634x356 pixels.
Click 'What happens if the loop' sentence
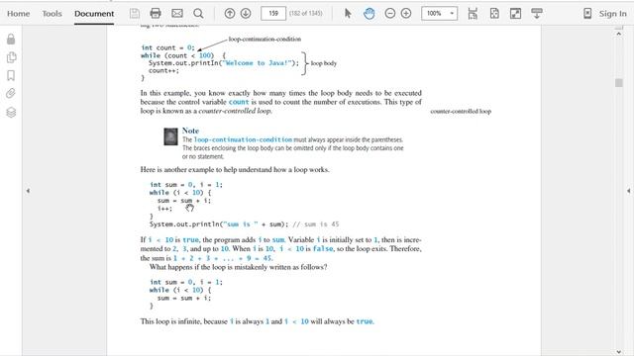coord(238,267)
